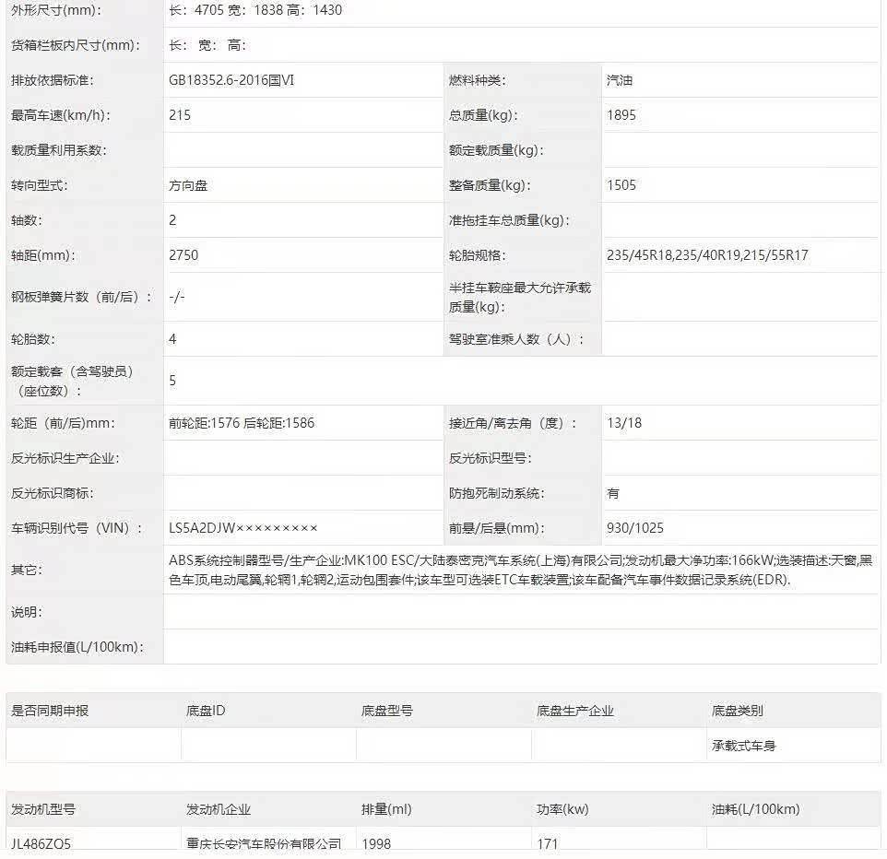Click the approach/departure angle value 13/18
The height and width of the screenshot is (859, 887).
coord(624,423)
